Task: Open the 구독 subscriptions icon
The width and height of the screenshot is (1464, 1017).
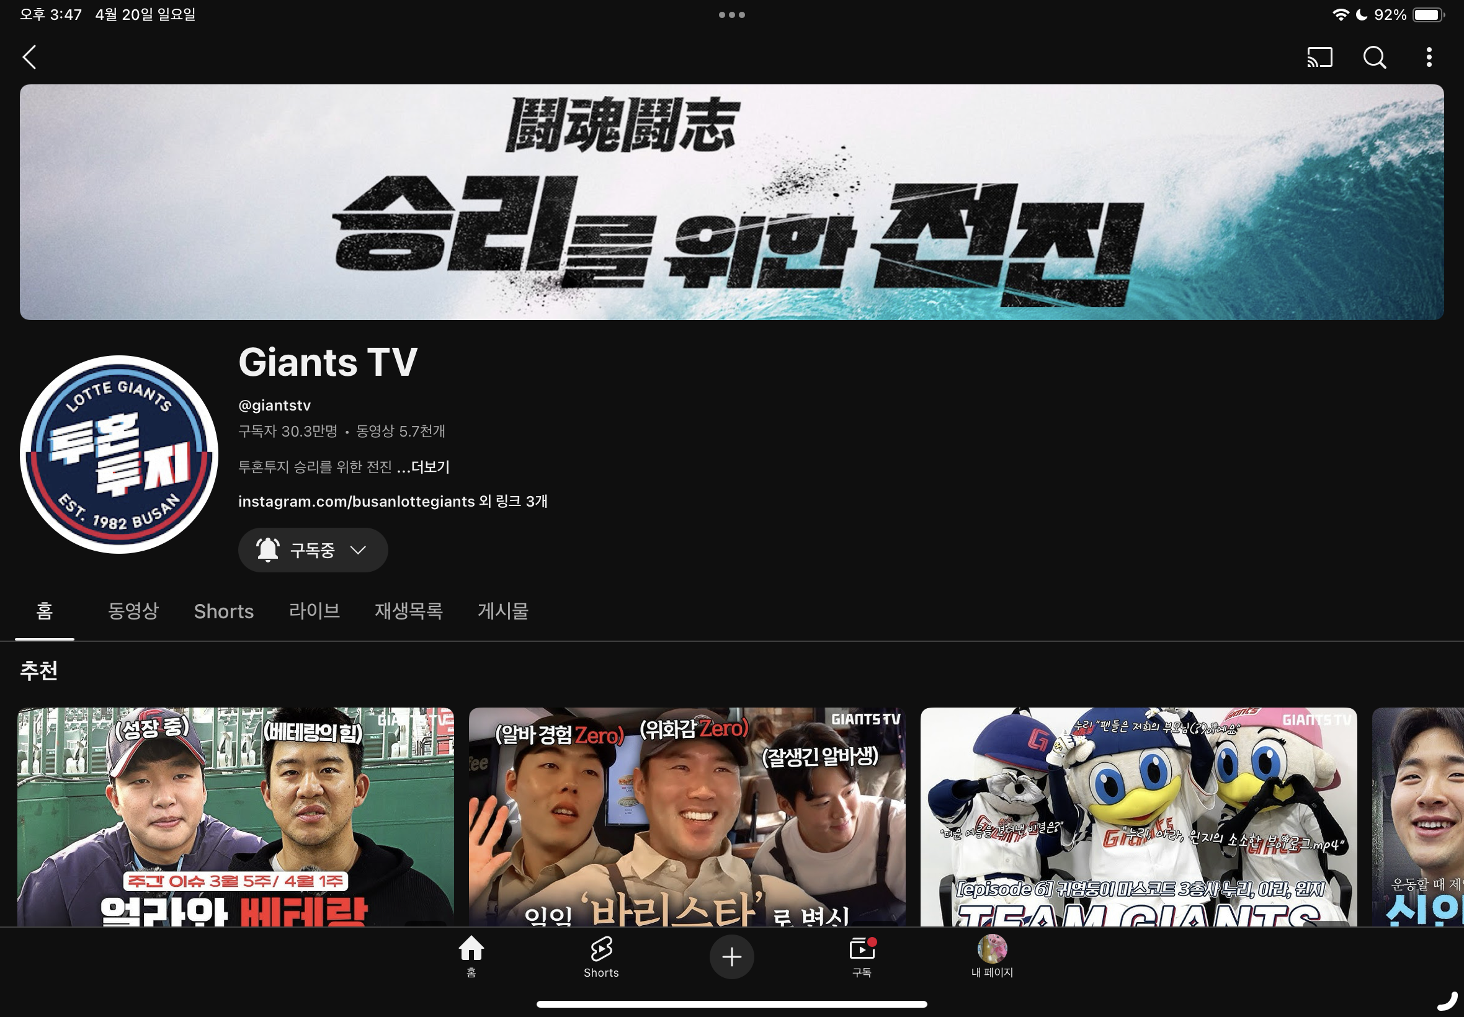Action: pos(862,954)
